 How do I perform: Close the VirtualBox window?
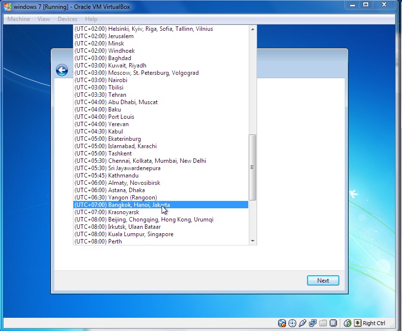[x=384, y=4]
